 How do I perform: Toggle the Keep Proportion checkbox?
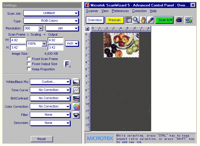pyautogui.click(x=29, y=69)
